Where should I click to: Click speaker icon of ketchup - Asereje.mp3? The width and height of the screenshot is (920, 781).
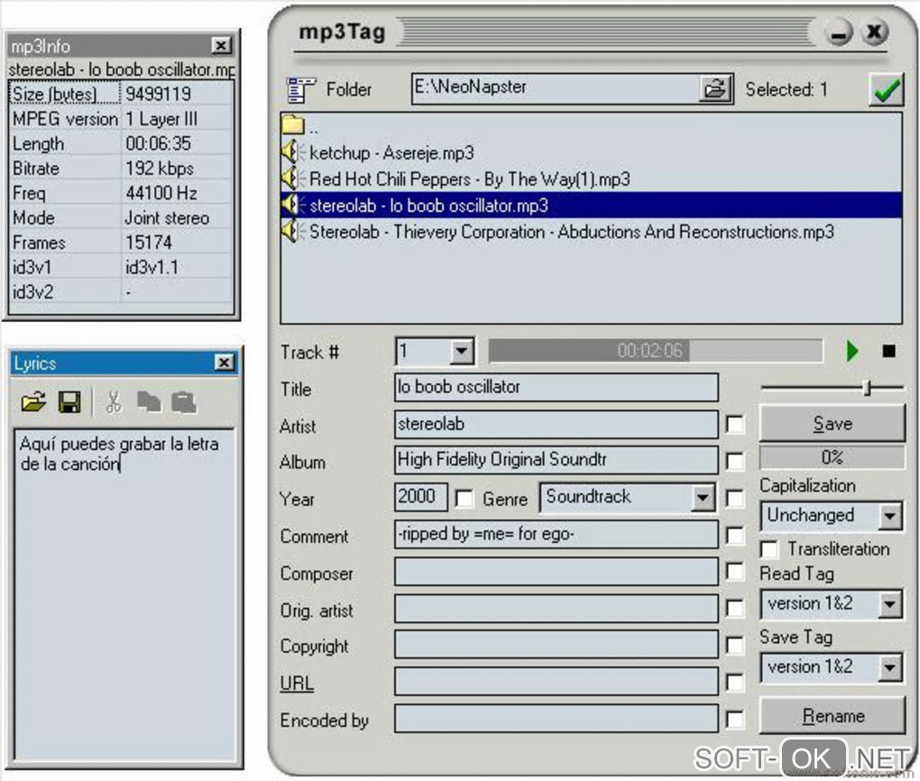(x=293, y=152)
